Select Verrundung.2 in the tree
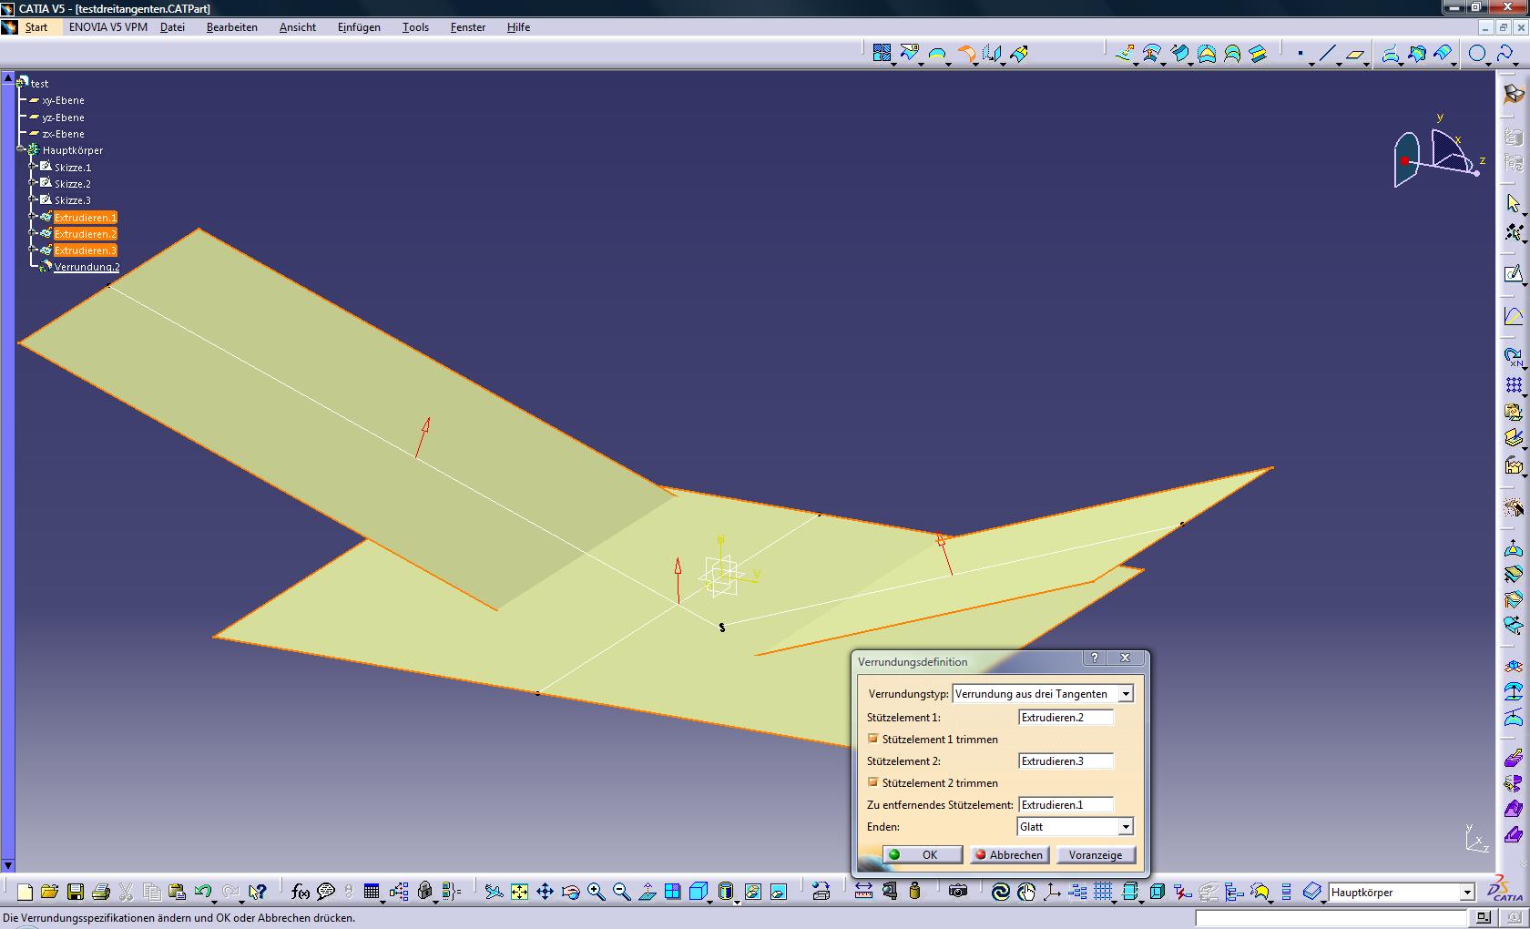Image resolution: width=1530 pixels, height=929 pixels. point(87,267)
